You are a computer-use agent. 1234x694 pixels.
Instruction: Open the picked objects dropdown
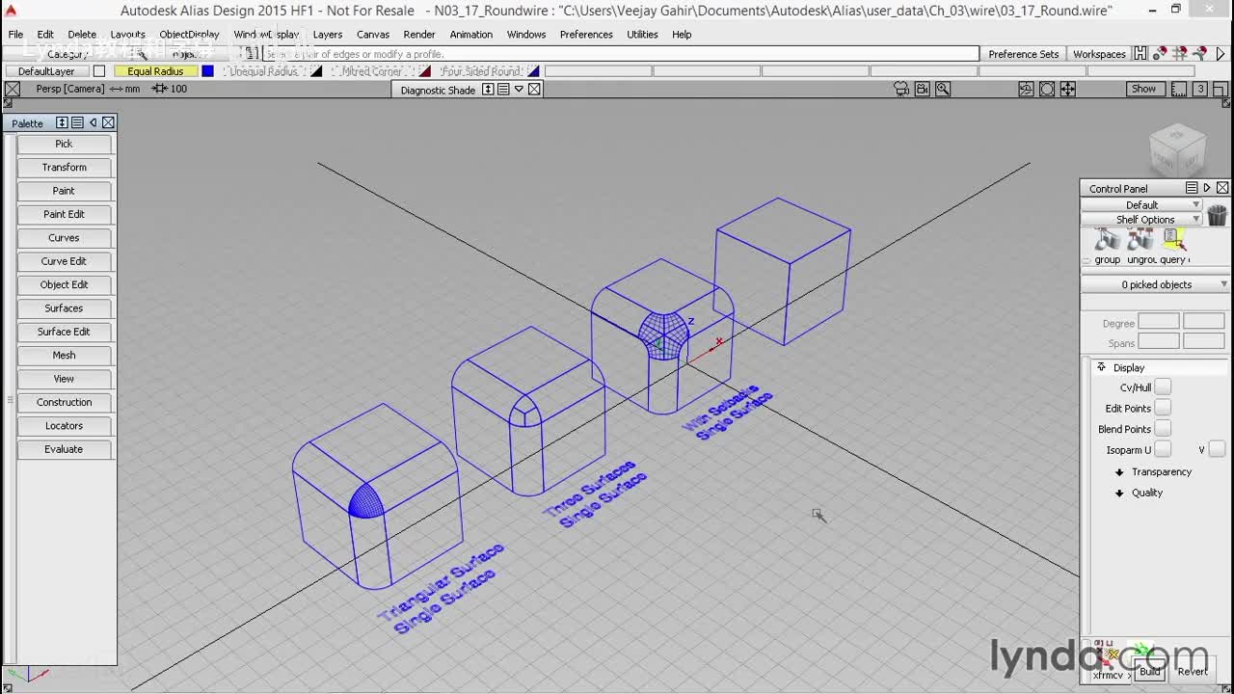[x=1156, y=284]
